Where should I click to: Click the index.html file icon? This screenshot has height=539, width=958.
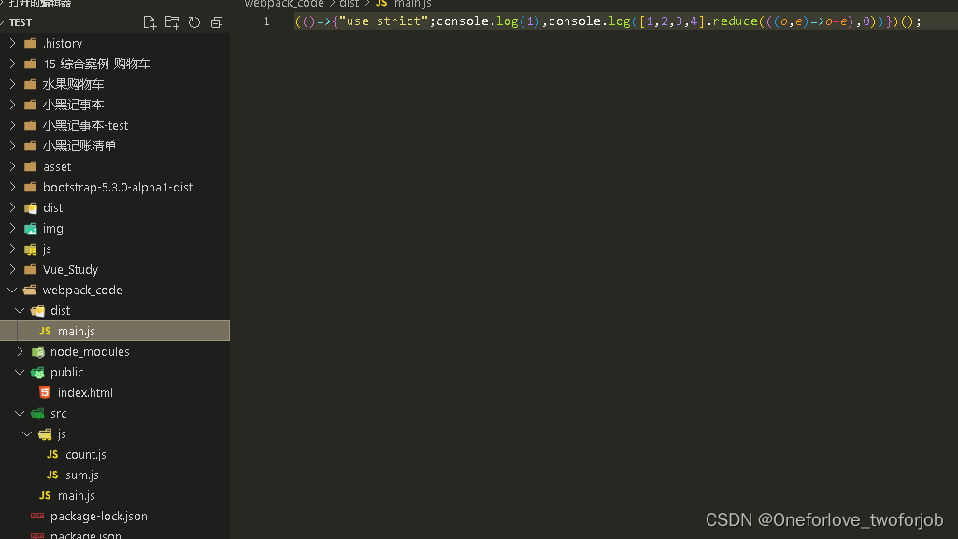[x=45, y=392]
